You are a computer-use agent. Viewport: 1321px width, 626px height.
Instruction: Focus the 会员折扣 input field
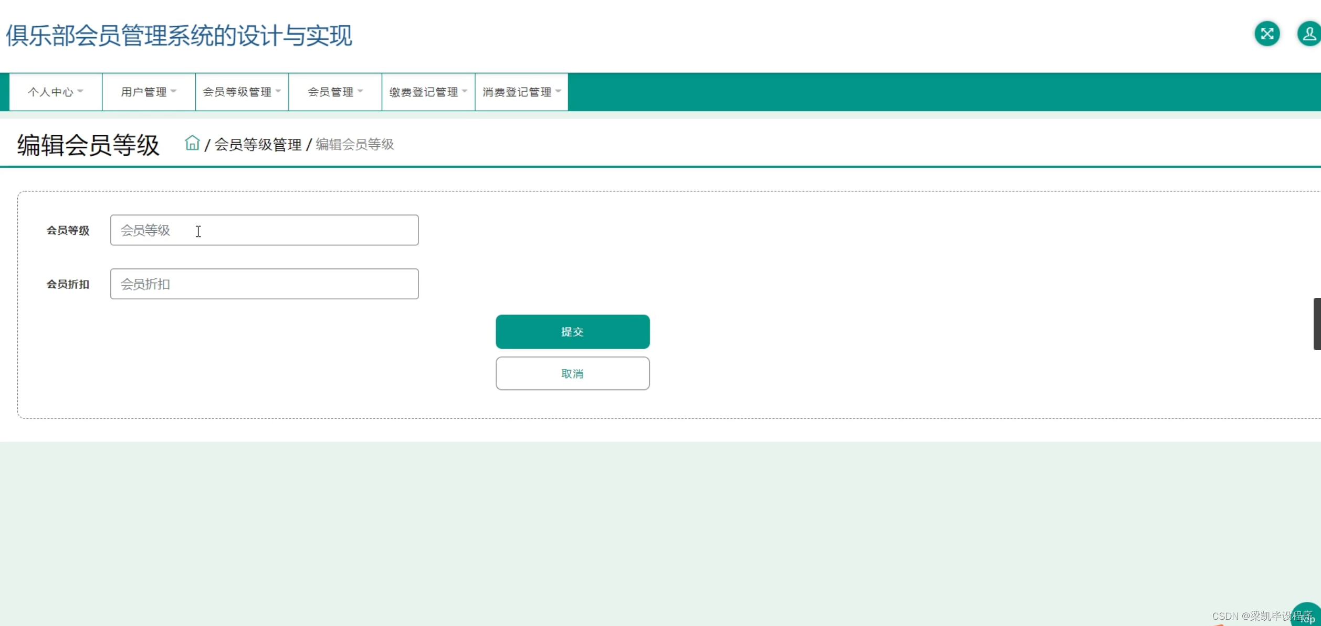point(264,284)
